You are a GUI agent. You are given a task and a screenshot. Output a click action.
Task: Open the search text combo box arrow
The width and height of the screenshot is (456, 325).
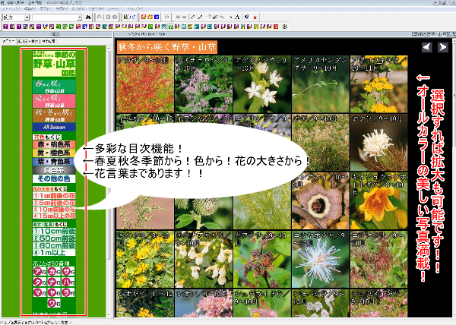pyautogui.click(x=80, y=17)
